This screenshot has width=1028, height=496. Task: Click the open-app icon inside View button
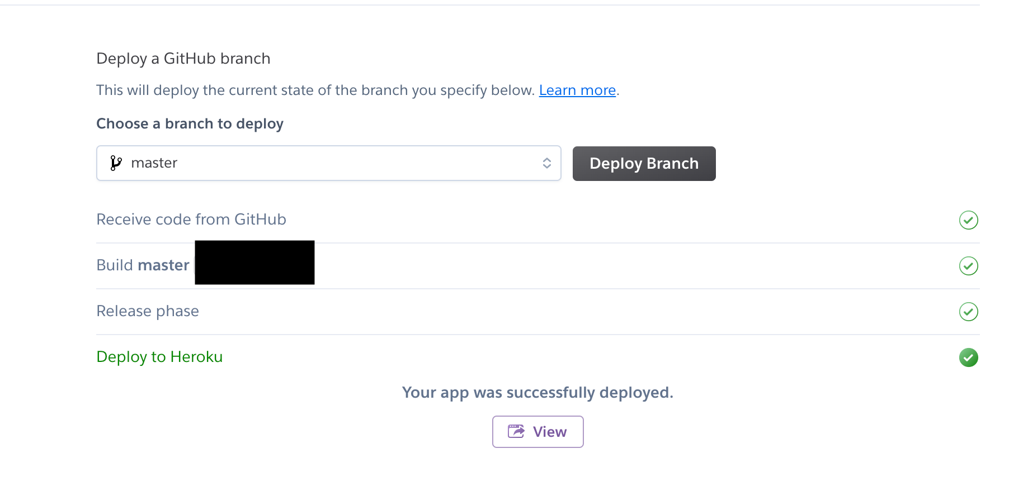pyautogui.click(x=516, y=431)
